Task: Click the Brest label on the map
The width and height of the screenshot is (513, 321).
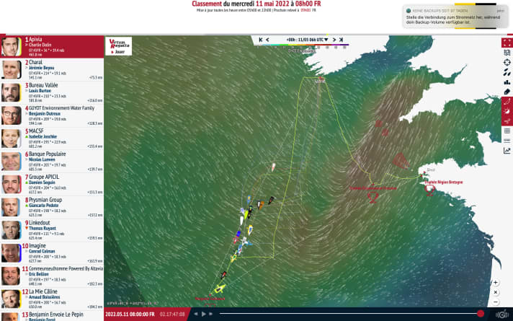Action: point(431,170)
